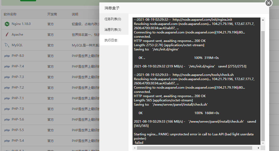Click the php icon beside PHP-7.1
The image size is (279, 151).
(x=7, y=98)
